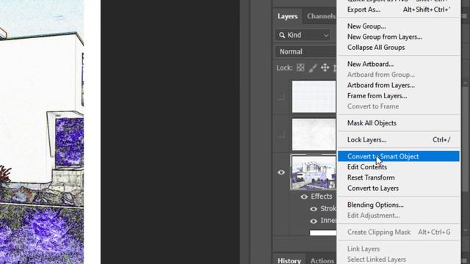Select Collapse All Groups
Image resolution: width=470 pixels, height=264 pixels.
point(399,47)
